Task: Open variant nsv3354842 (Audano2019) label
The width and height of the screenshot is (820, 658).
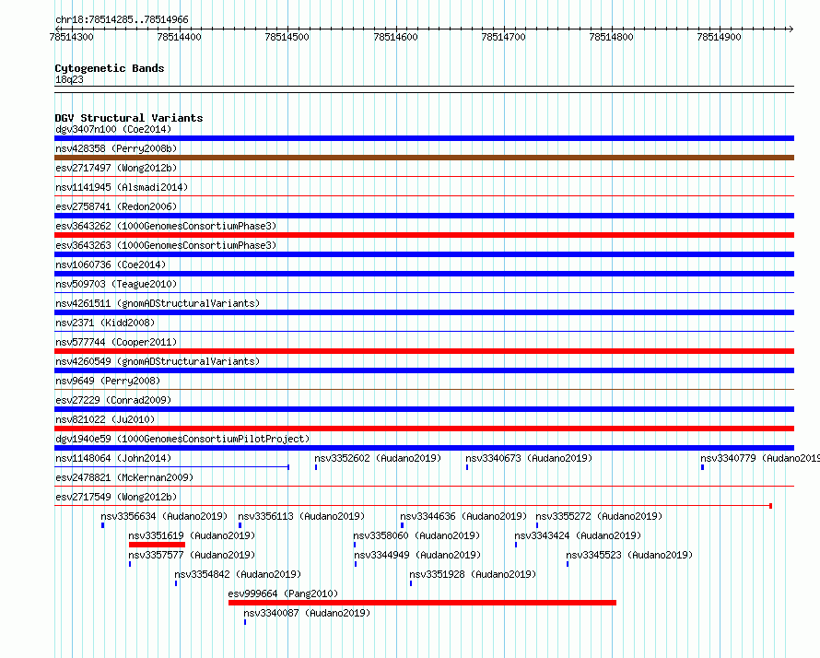Action: [x=238, y=574]
